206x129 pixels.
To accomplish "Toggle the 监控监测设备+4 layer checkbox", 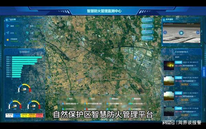I will click(63, 104).
